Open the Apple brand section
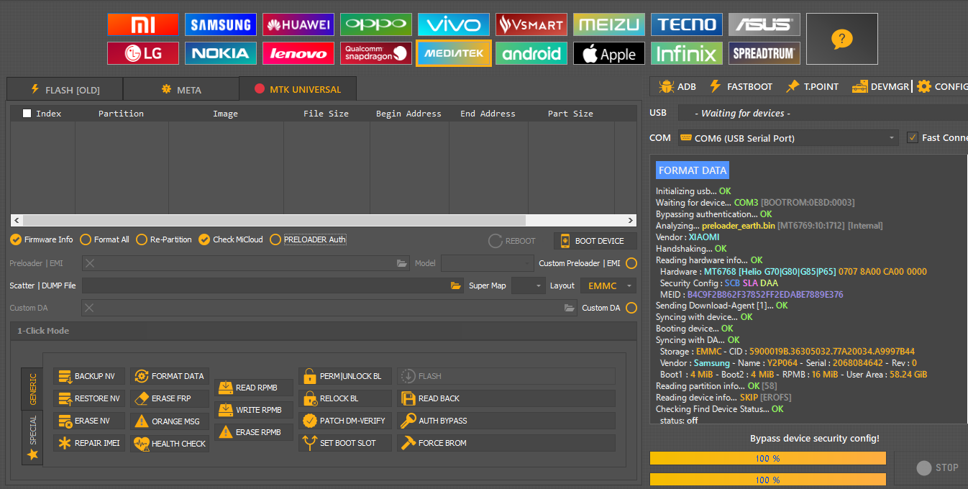968x489 pixels. [x=608, y=53]
